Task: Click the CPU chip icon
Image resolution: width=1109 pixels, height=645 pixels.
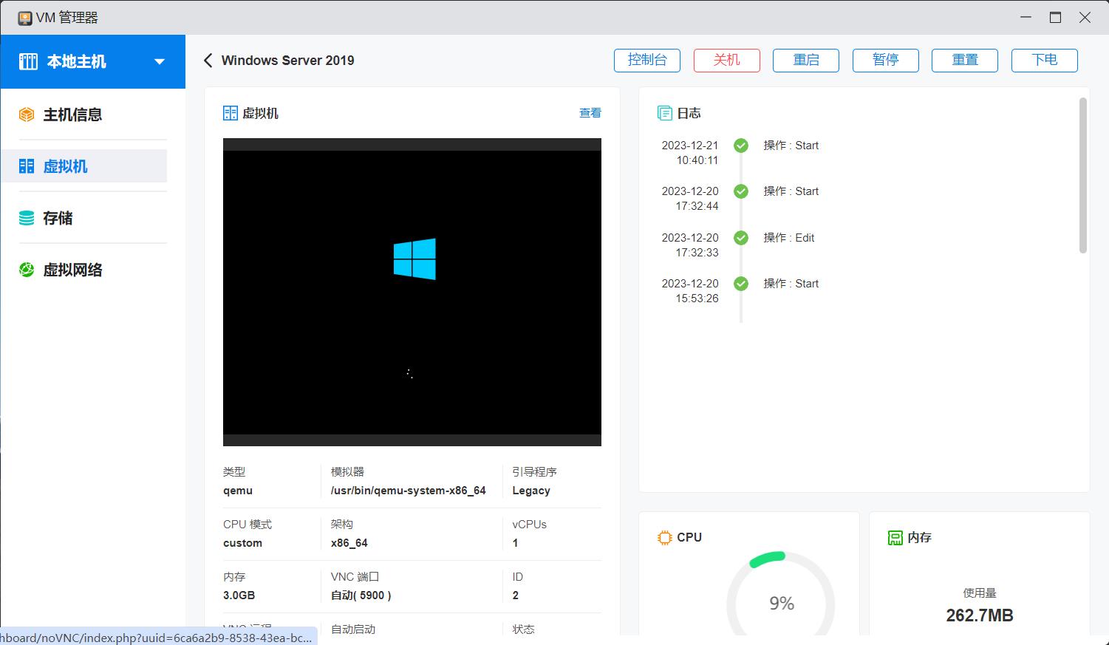Action: [x=665, y=538]
